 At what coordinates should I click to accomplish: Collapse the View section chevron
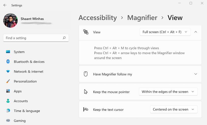(x=196, y=32)
